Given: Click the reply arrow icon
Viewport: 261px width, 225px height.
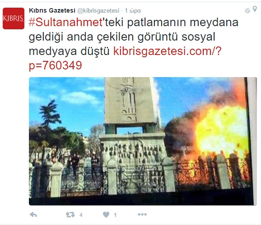Looking at the screenshot, I should (33, 215).
